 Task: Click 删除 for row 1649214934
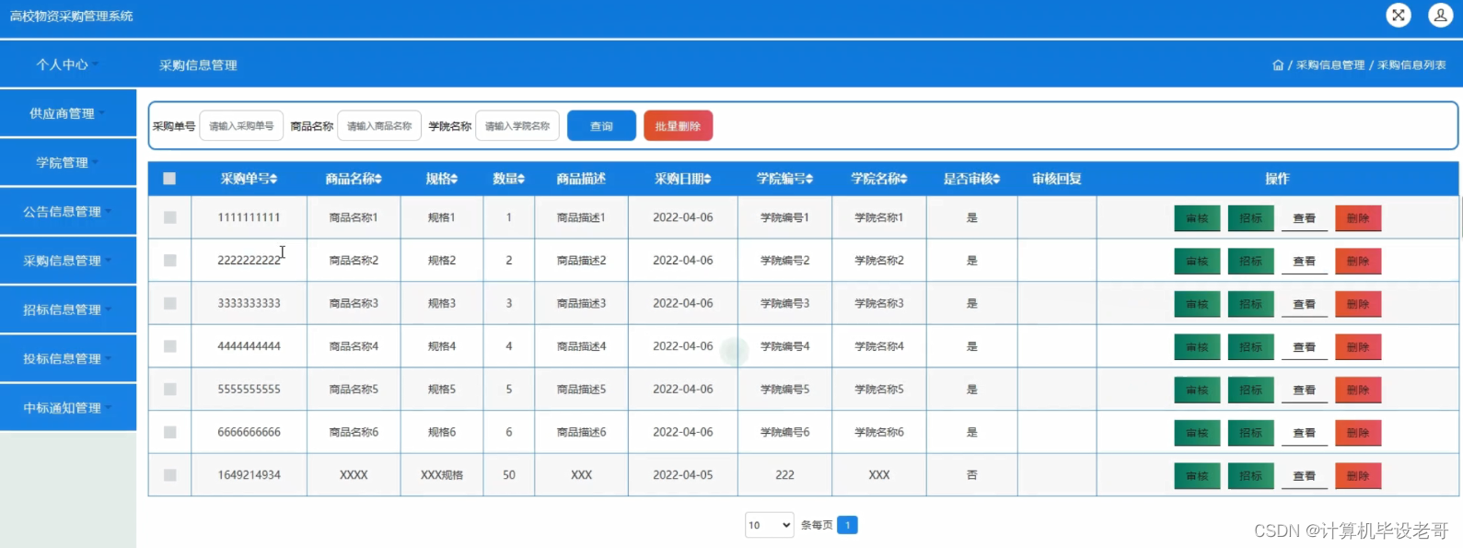[1358, 476]
